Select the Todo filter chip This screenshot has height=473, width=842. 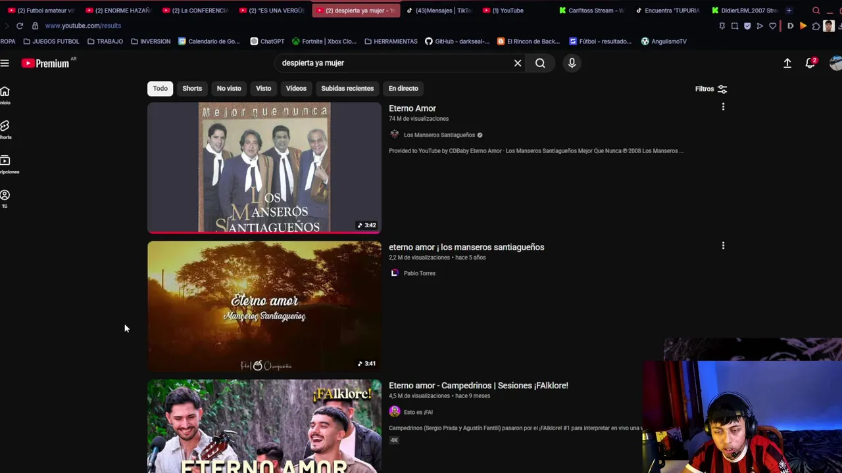click(x=160, y=88)
